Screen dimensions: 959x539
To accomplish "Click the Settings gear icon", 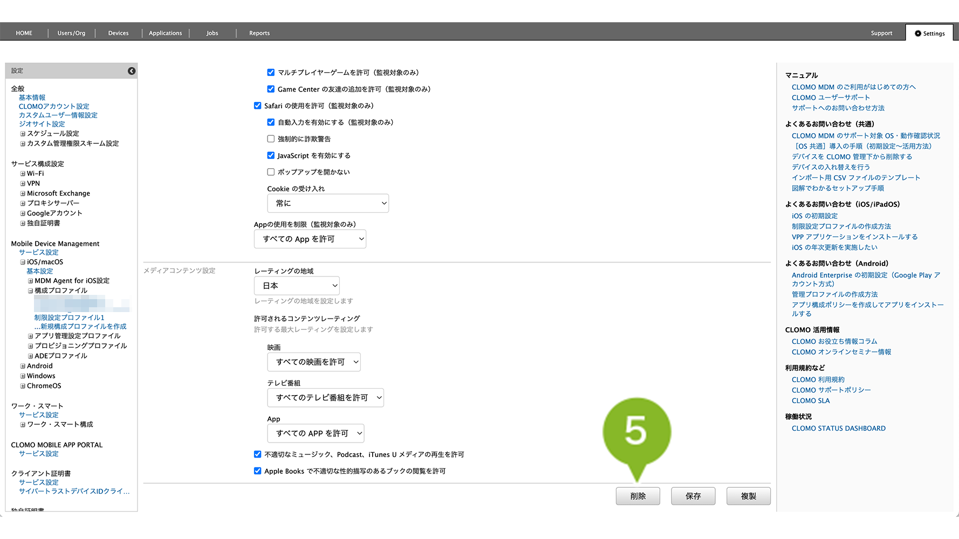I will (x=918, y=33).
